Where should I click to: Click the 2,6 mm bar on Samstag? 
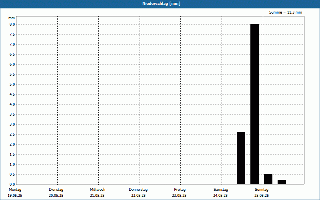tap(241, 158)
